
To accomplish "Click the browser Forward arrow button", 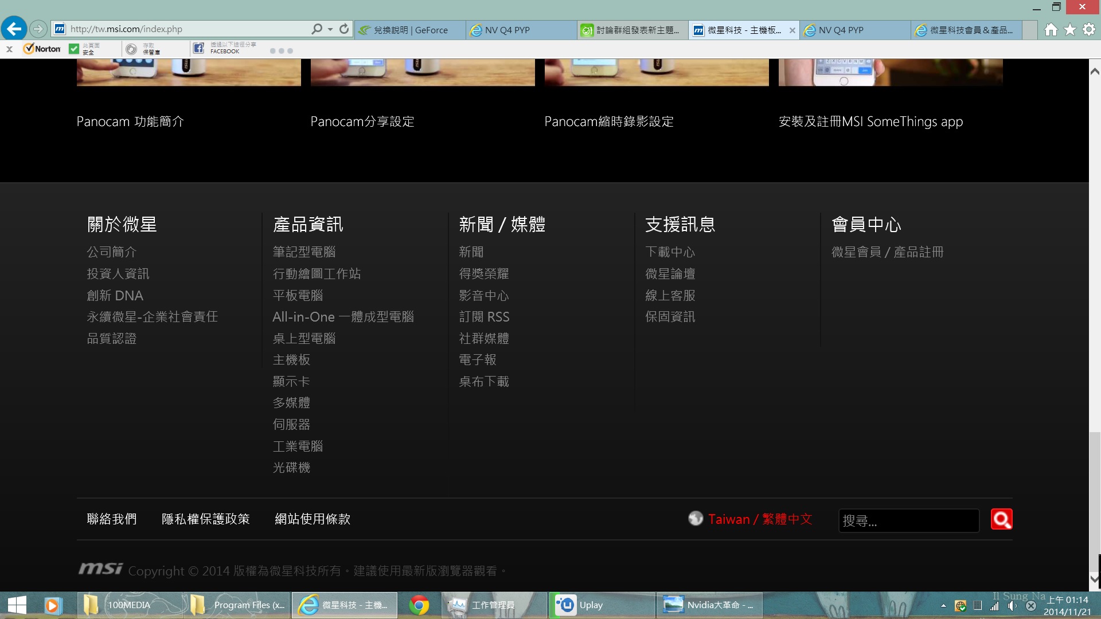I will pyautogui.click(x=38, y=29).
